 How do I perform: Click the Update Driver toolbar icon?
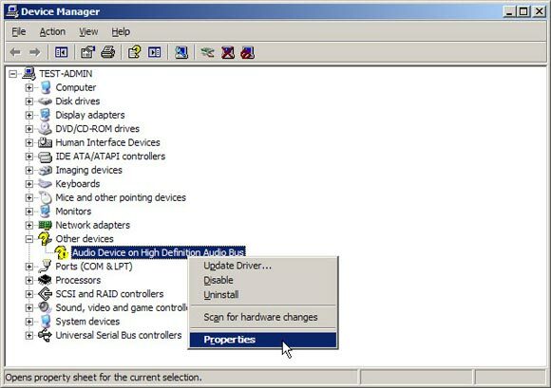click(x=208, y=52)
